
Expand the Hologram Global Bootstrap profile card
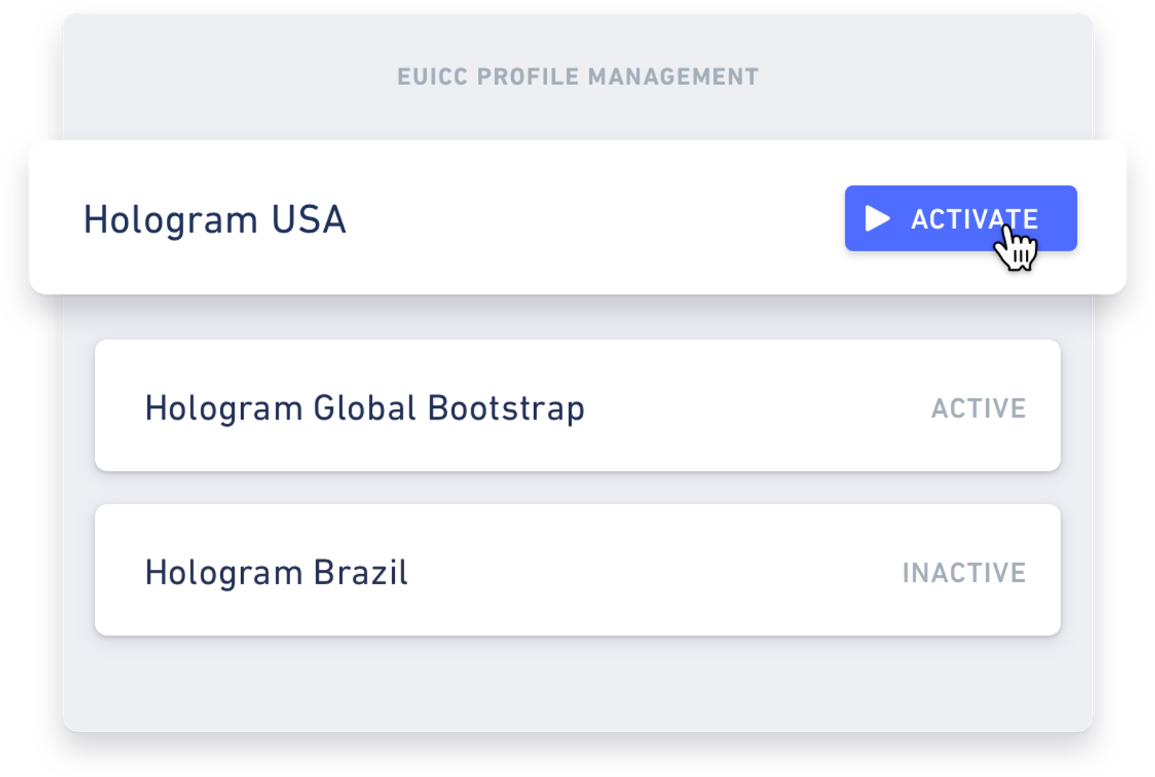point(577,406)
